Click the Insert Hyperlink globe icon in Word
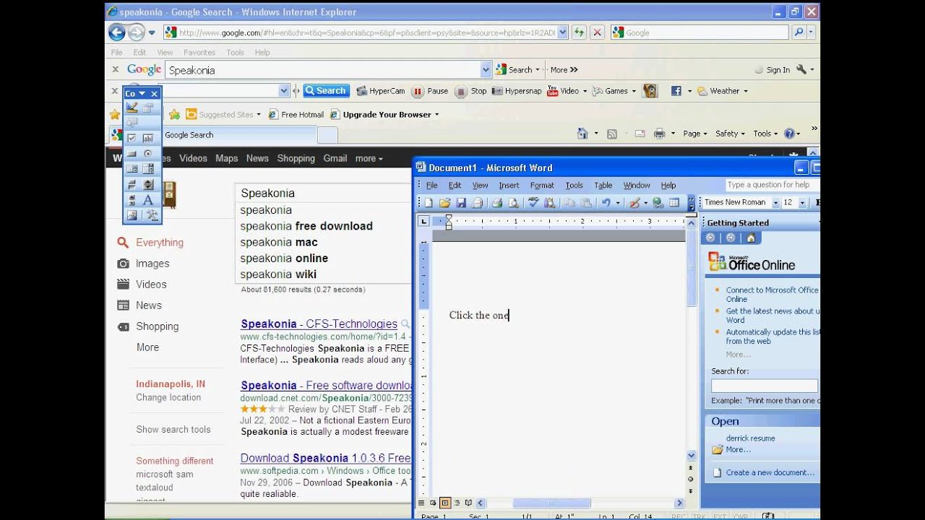 point(658,203)
